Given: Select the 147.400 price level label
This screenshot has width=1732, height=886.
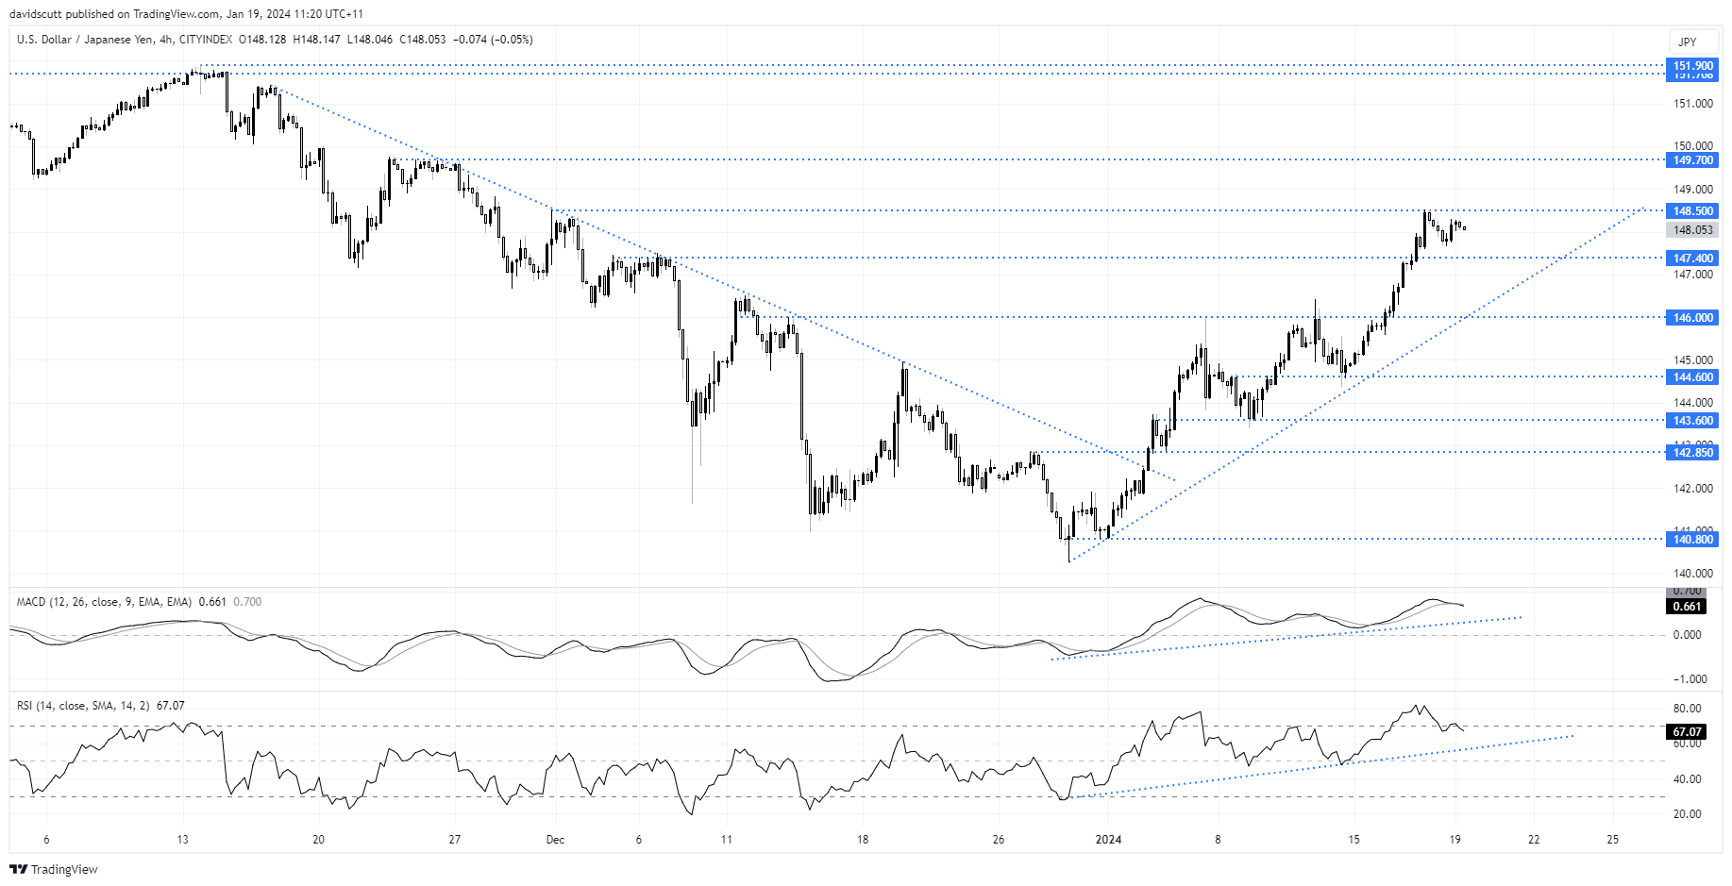Looking at the screenshot, I should [x=1693, y=259].
